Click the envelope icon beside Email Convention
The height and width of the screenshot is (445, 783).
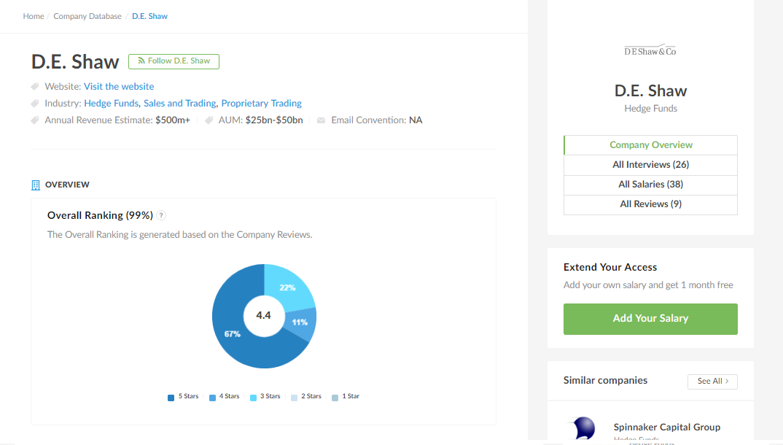pyautogui.click(x=321, y=120)
